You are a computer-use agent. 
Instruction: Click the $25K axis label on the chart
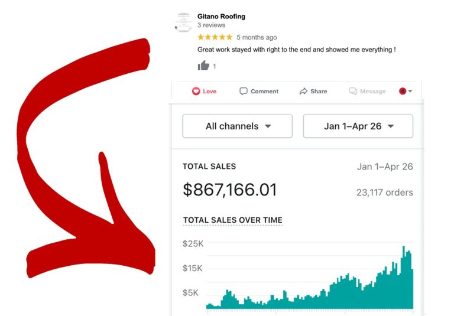coord(193,244)
